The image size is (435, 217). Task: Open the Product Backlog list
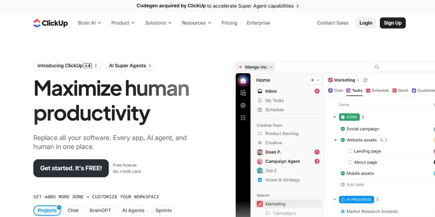click(282, 133)
